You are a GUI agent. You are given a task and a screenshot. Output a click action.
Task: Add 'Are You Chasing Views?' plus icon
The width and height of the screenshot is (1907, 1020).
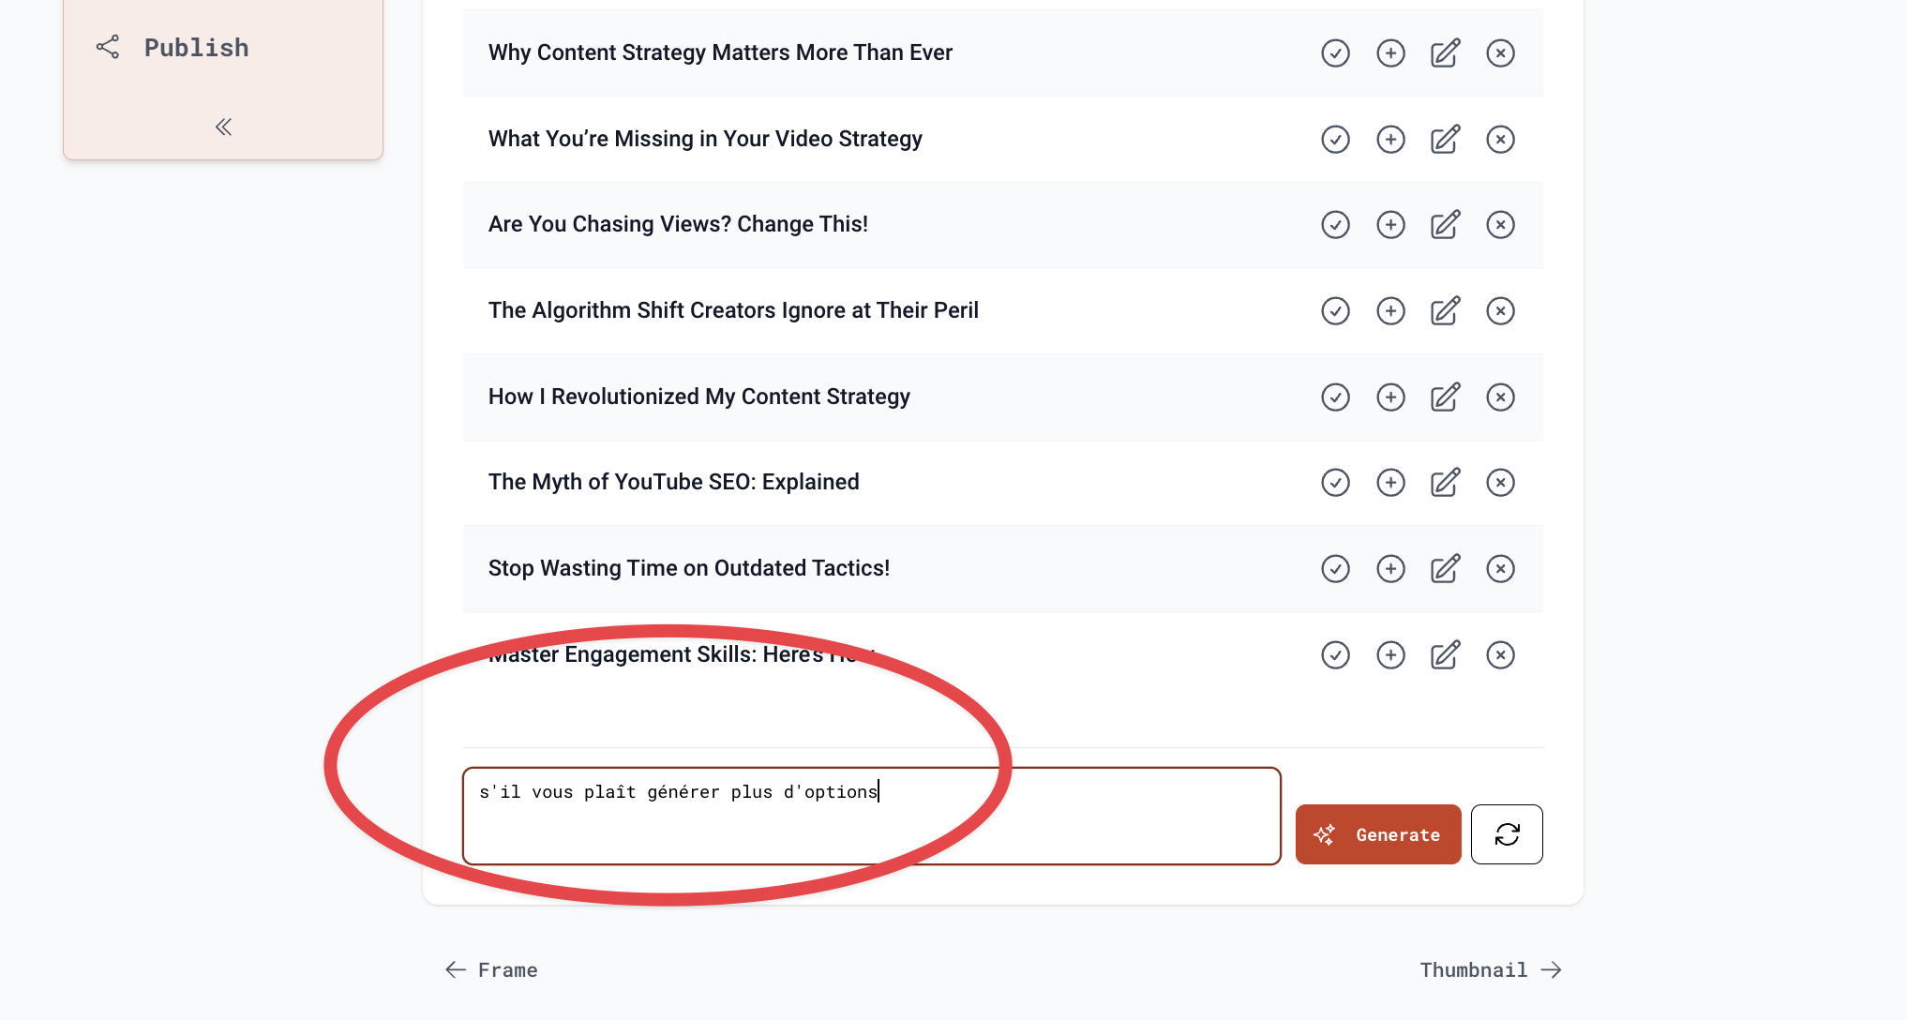point(1390,225)
